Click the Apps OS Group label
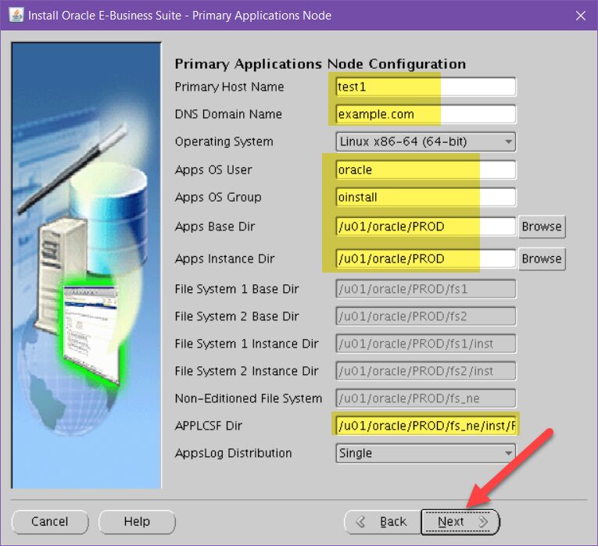 click(218, 198)
